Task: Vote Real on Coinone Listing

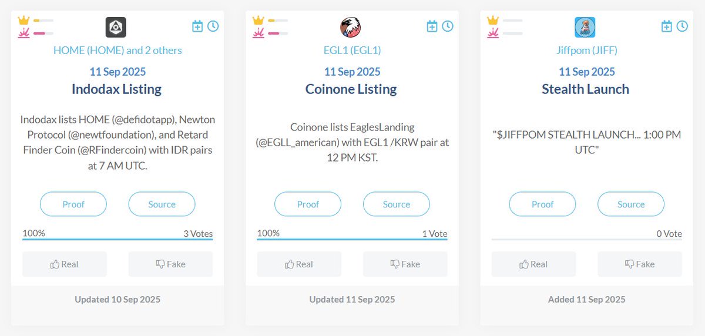Action: 299,264
